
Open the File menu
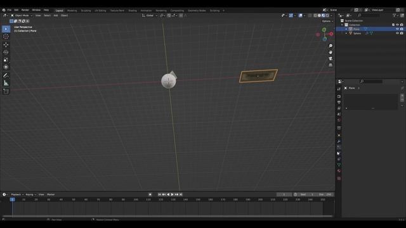[x=10, y=10]
